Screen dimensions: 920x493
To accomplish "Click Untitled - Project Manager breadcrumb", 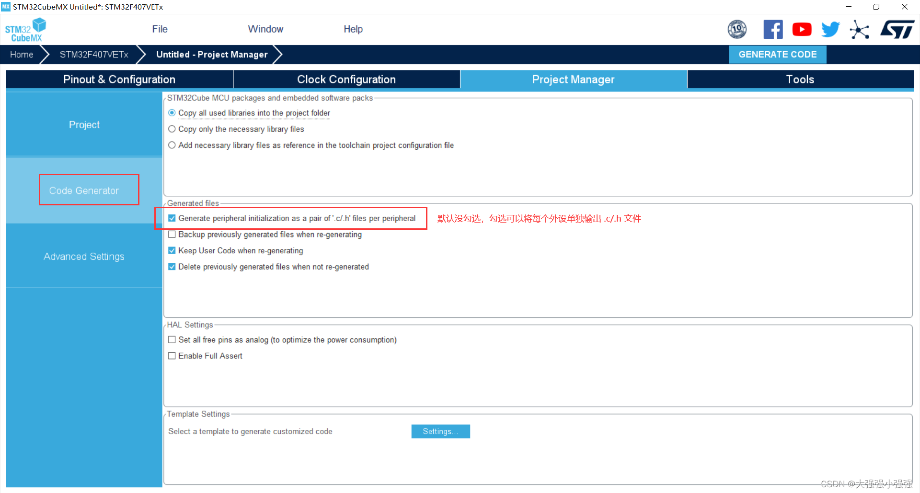I will [212, 55].
